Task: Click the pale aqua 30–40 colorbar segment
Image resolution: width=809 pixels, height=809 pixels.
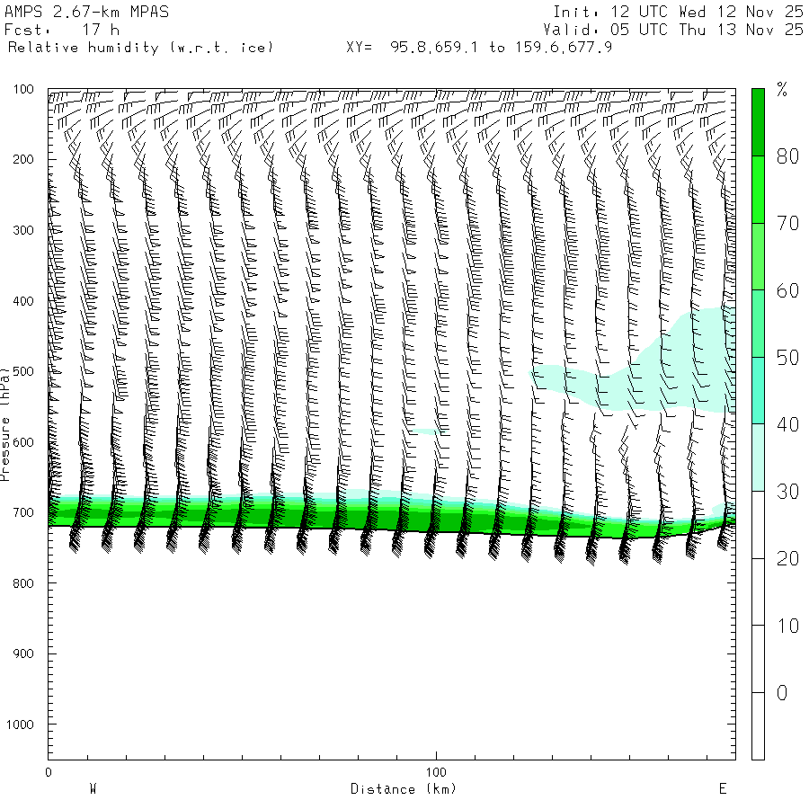Action: tap(758, 458)
